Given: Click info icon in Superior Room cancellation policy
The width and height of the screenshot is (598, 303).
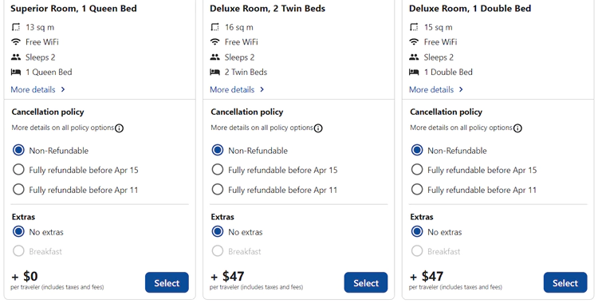Looking at the screenshot, I should click(x=119, y=128).
